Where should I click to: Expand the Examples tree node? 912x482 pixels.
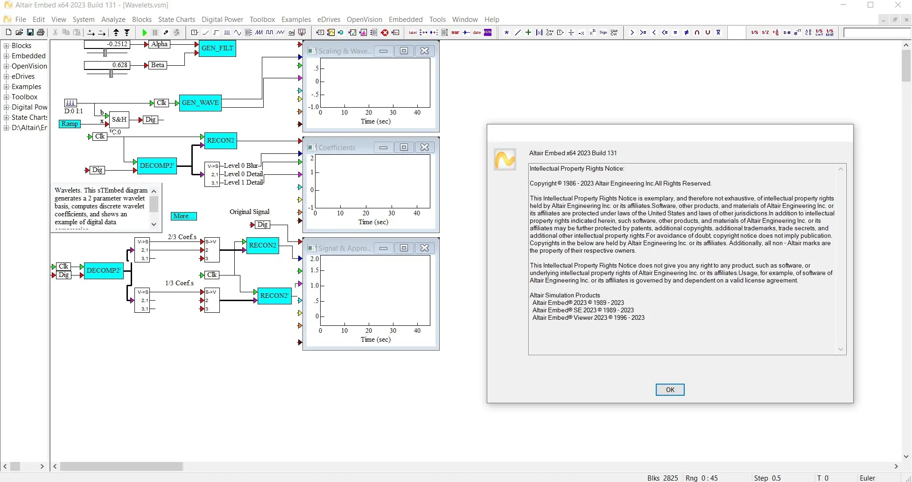pyautogui.click(x=7, y=87)
